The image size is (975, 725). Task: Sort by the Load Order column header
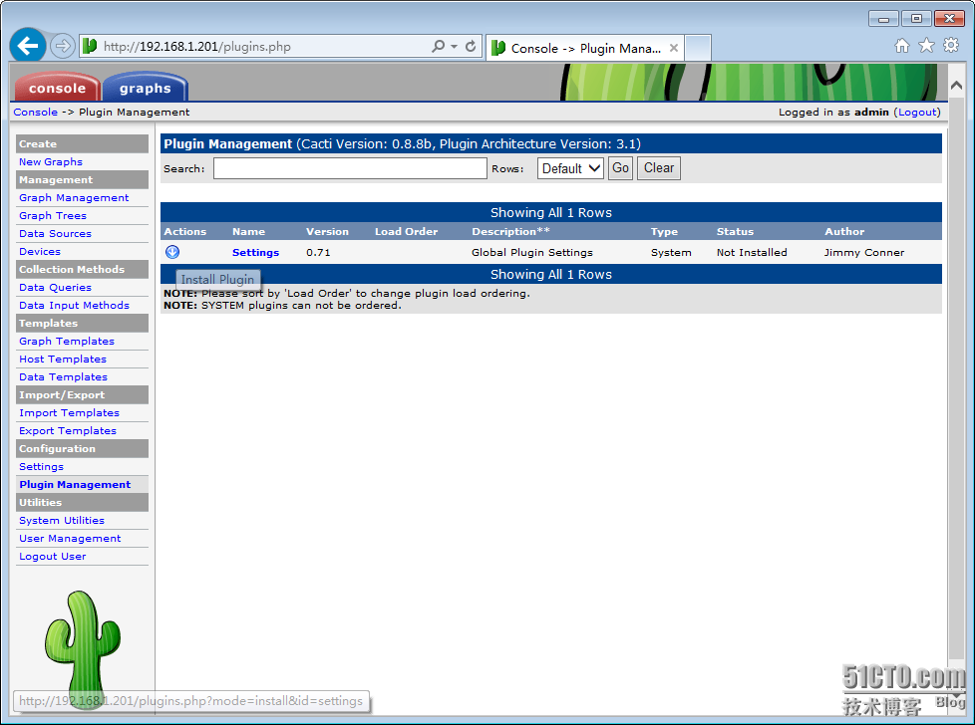[x=406, y=232]
